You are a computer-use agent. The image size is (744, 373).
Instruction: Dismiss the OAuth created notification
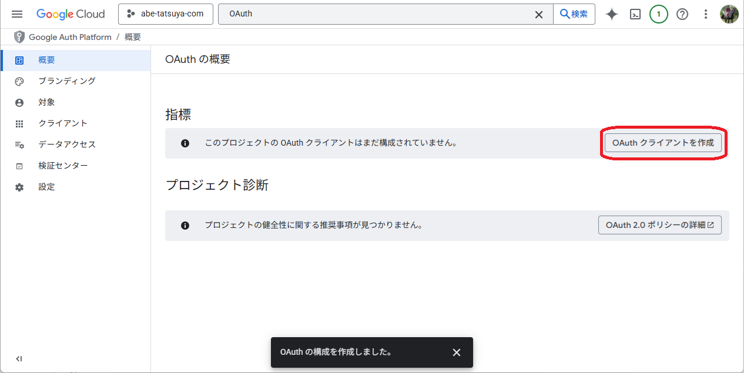[x=457, y=352]
